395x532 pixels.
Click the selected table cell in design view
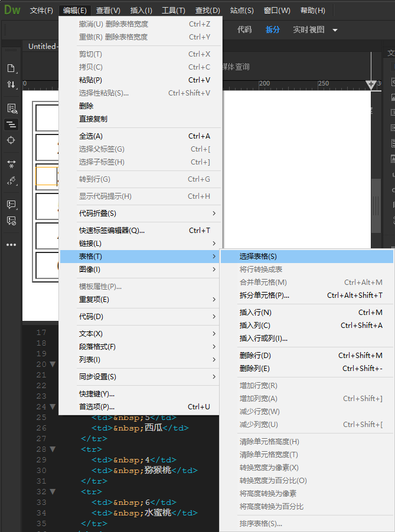pos(47,176)
